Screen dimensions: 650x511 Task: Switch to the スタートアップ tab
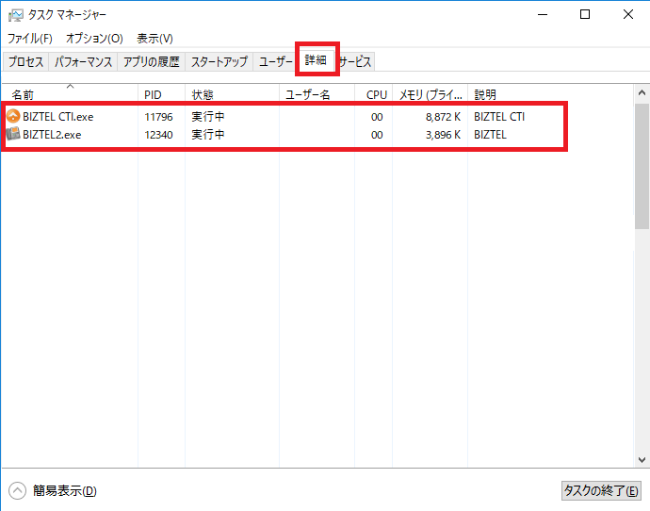coord(219,62)
